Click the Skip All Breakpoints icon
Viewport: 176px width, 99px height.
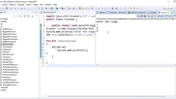coord(11,8)
